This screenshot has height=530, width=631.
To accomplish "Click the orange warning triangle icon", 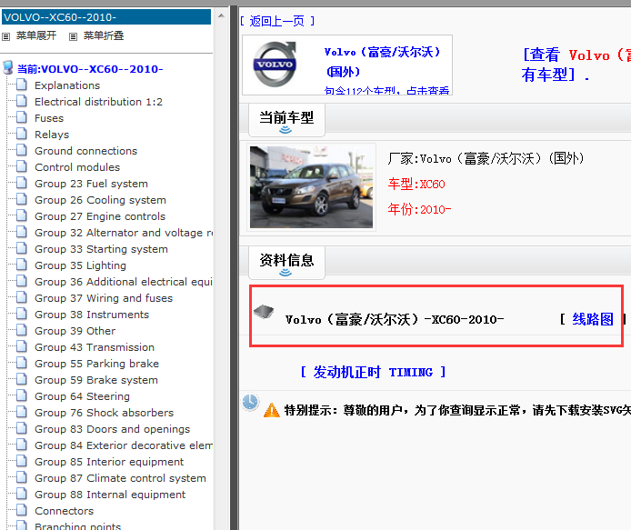I will (272, 411).
